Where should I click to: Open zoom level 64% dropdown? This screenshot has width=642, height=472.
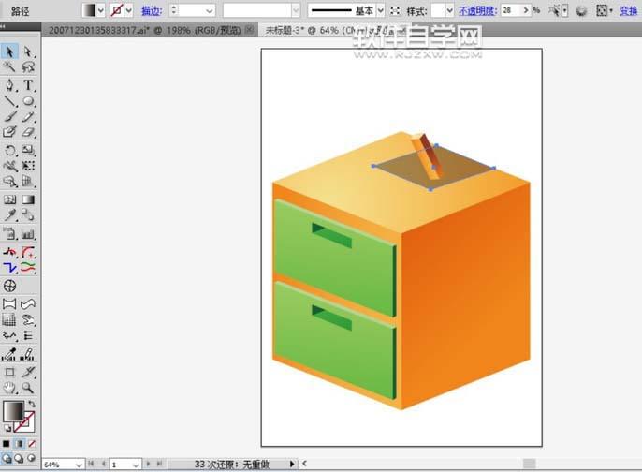[x=79, y=465]
